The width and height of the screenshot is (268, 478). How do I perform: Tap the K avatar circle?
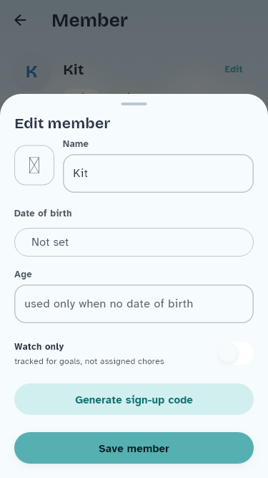31,72
